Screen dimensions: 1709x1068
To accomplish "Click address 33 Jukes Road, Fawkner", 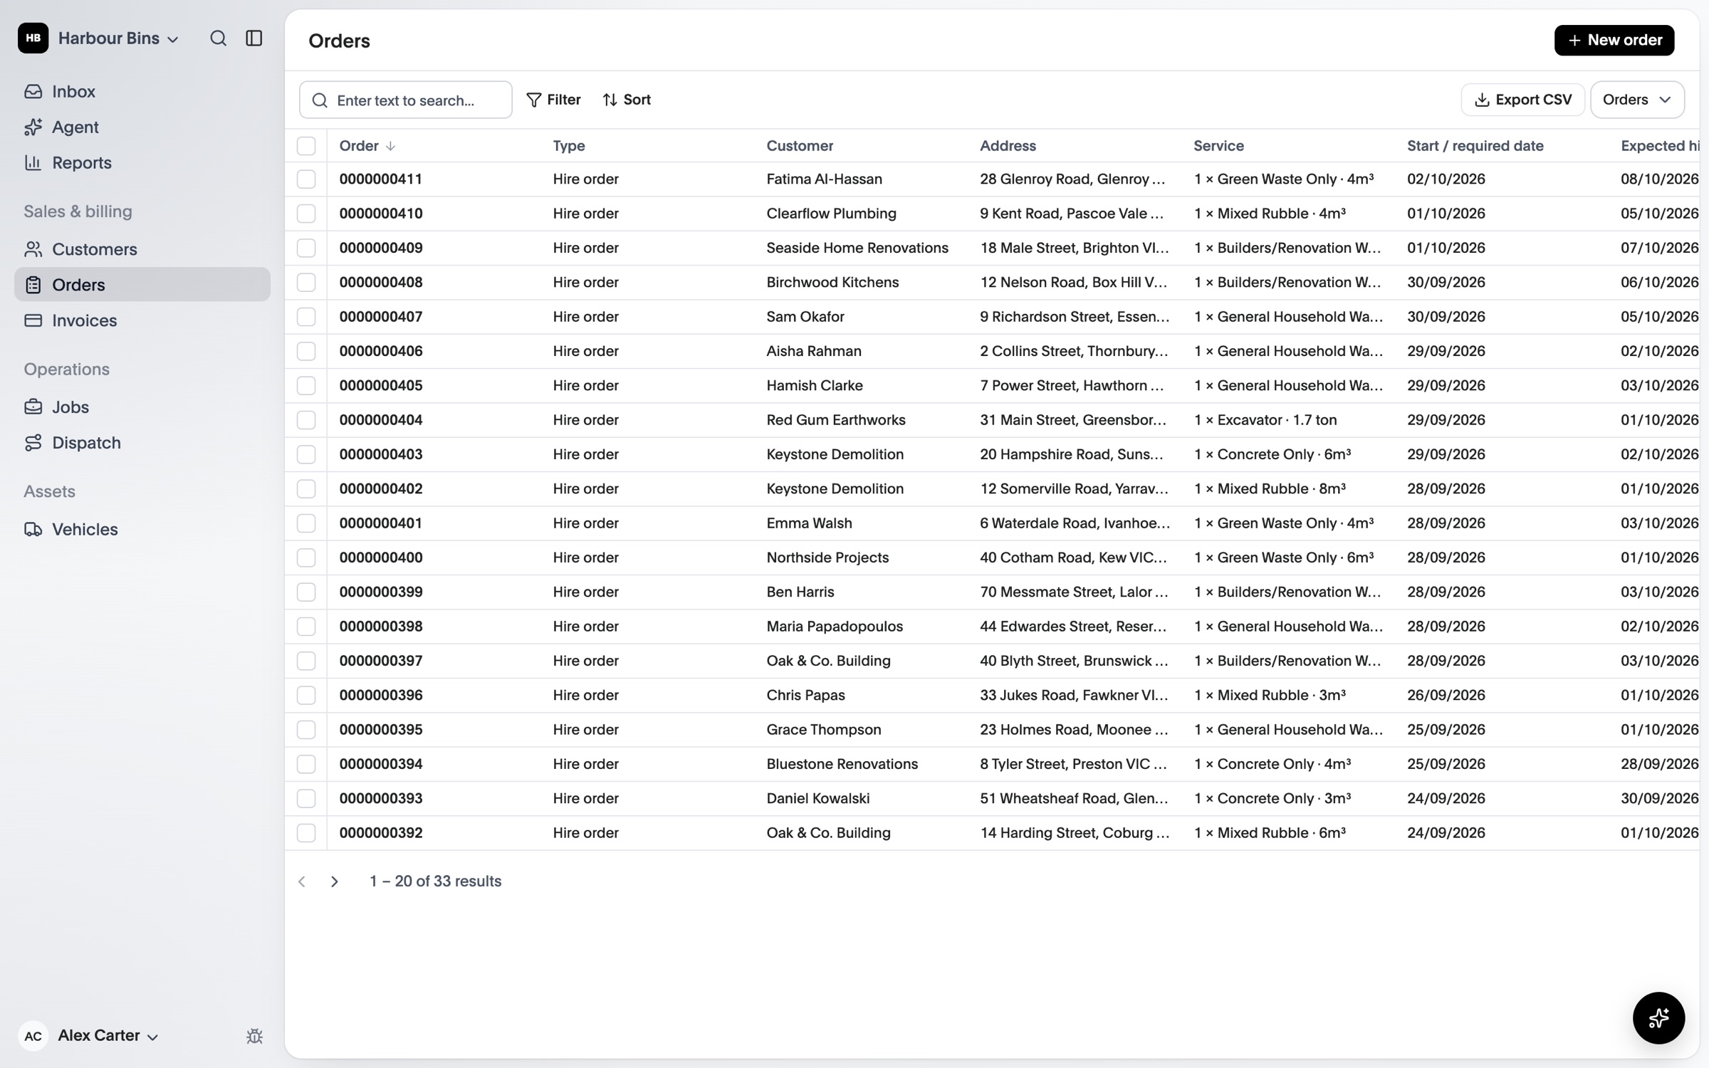I will pyautogui.click(x=1074, y=696).
